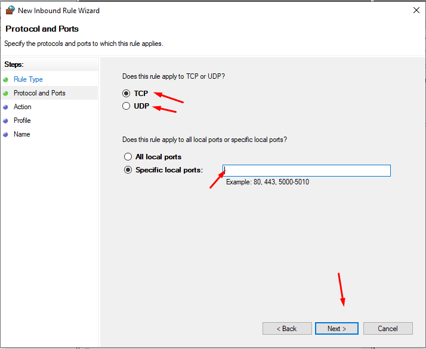This screenshot has height=349, width=426.
Task: Click the blue bullet beside Name
Action: click(5, 134)
